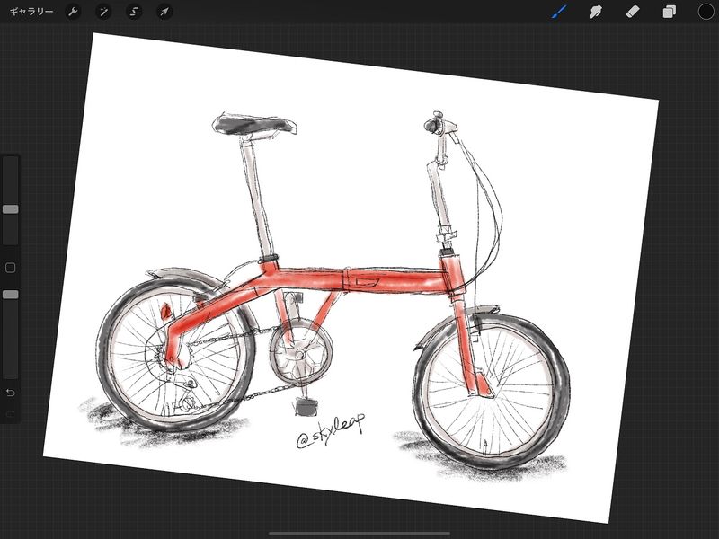Activate the Transform arrow tool
Viewport: 719px width, 539px height.
164,13
